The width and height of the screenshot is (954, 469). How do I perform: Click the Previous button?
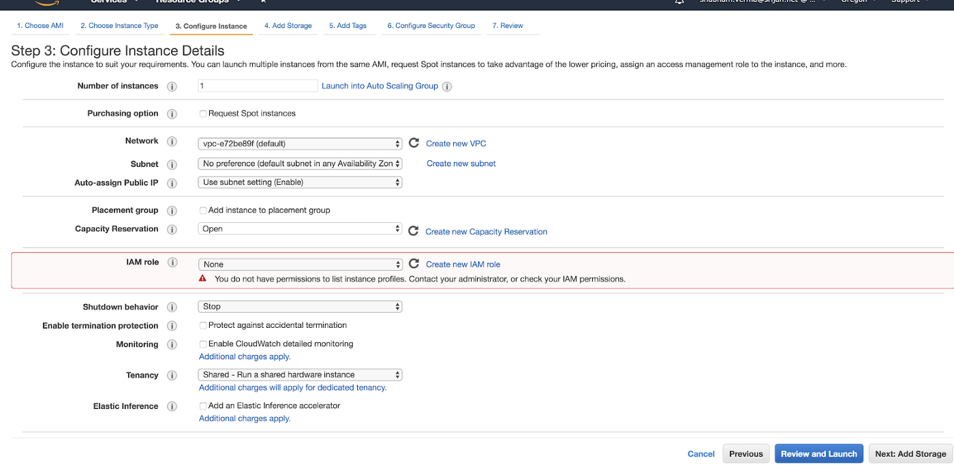point(746,454)
